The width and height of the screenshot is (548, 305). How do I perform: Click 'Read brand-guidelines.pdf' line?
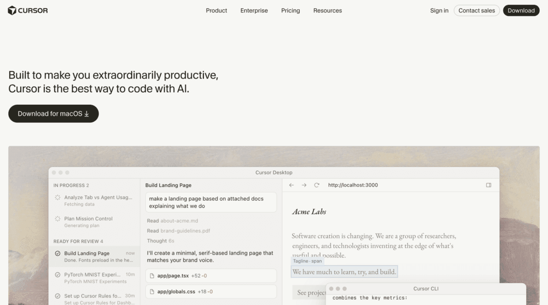coord(179,231)
